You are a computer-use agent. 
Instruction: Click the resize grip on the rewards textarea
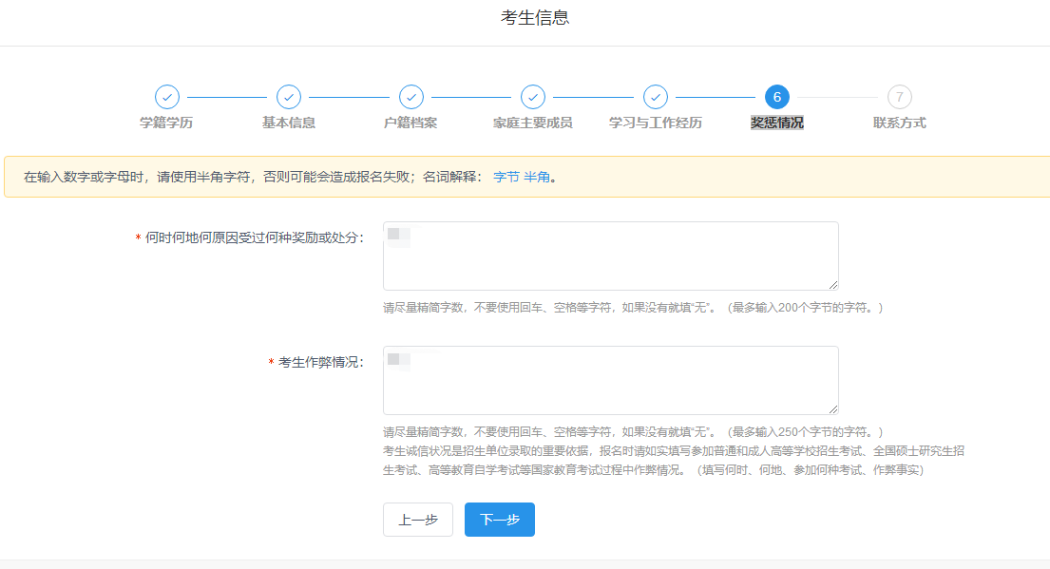(x=834, y=285)
